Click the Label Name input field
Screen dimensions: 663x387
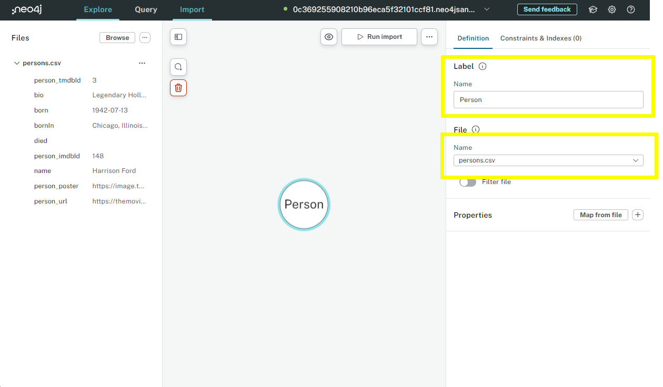[548, 99]
